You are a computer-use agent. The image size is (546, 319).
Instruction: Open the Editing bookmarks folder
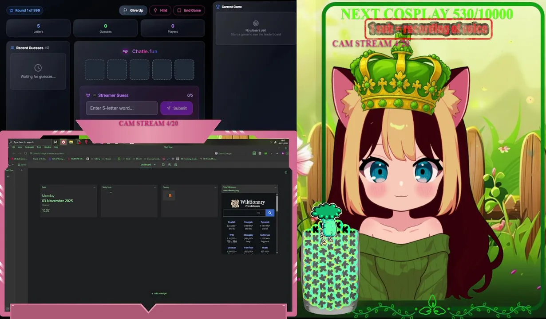click(x=95, y=159)
